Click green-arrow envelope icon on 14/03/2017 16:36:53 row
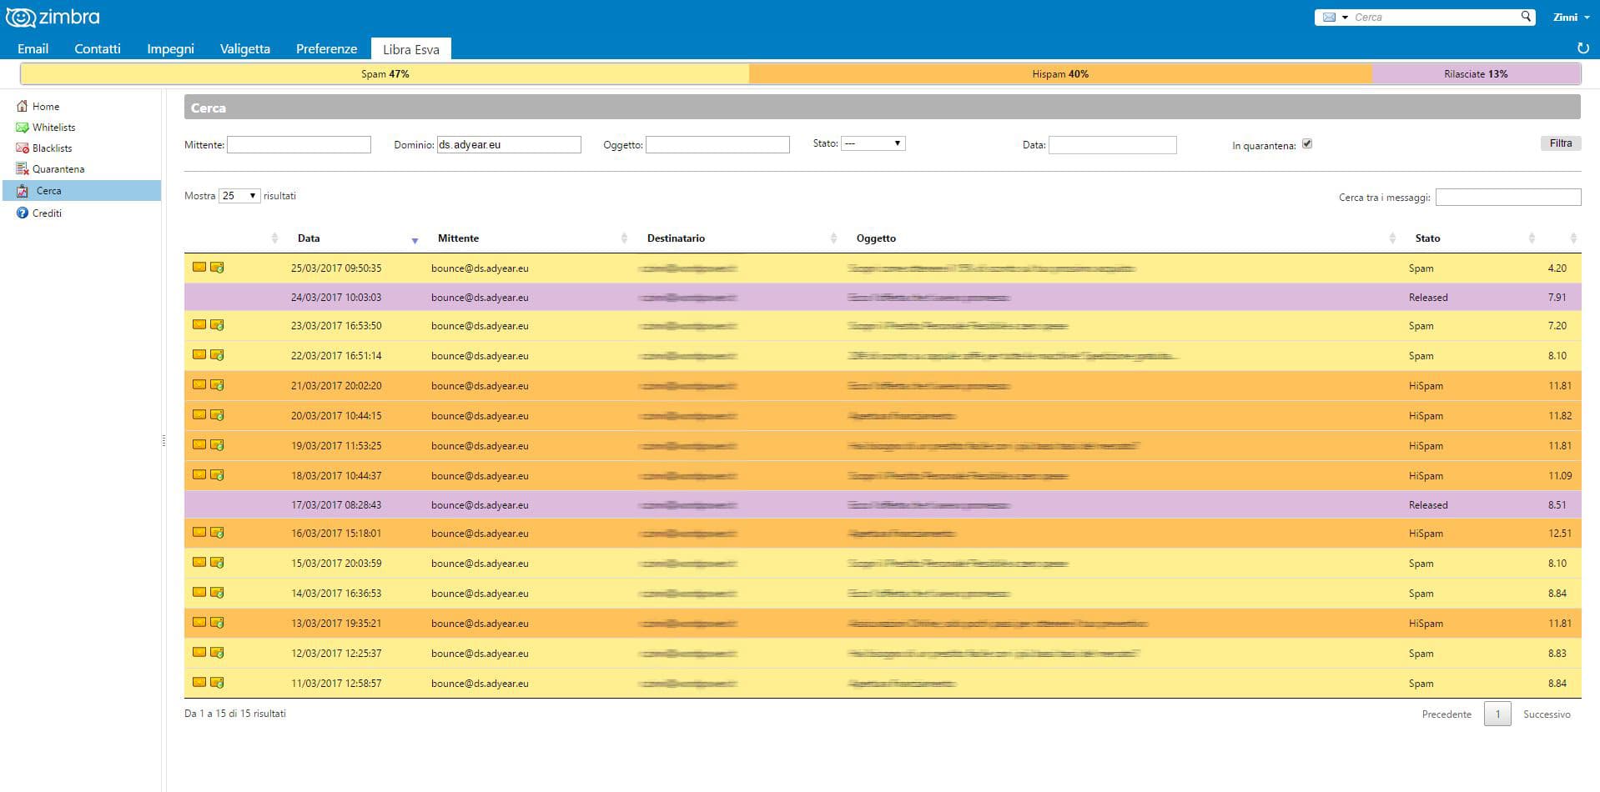The height and width of the screenshot is (792, 1600). [217, 593]
